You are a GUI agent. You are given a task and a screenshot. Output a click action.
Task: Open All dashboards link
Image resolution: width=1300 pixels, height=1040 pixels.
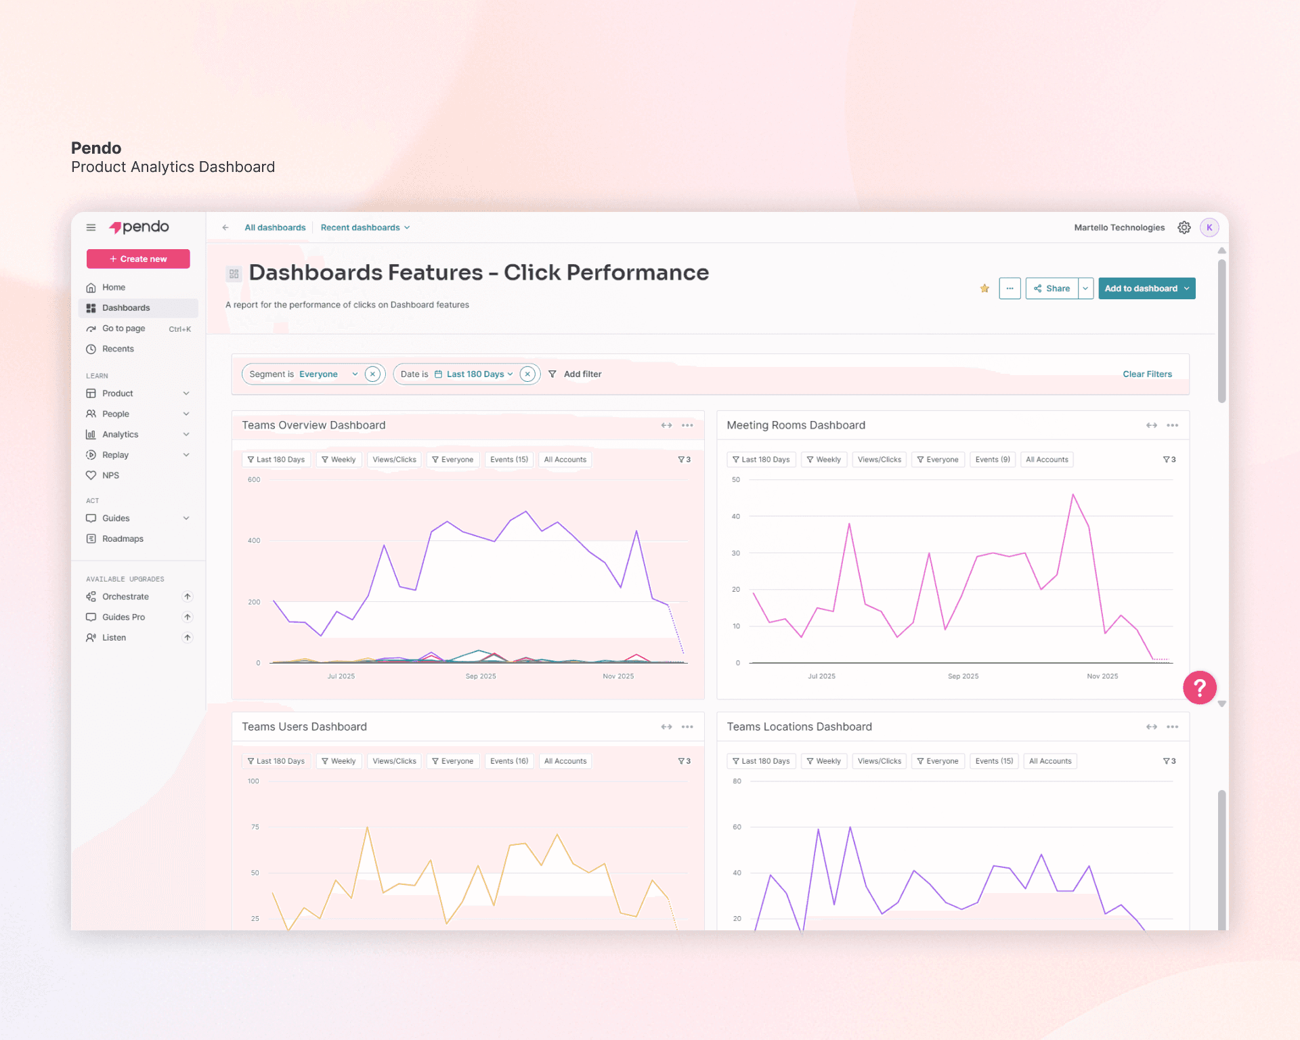coord(275,227)
